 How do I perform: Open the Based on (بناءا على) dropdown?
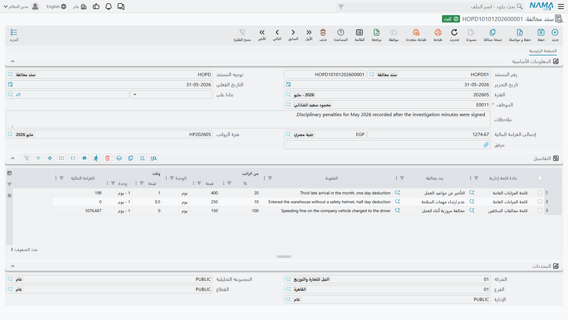[135, 95]
